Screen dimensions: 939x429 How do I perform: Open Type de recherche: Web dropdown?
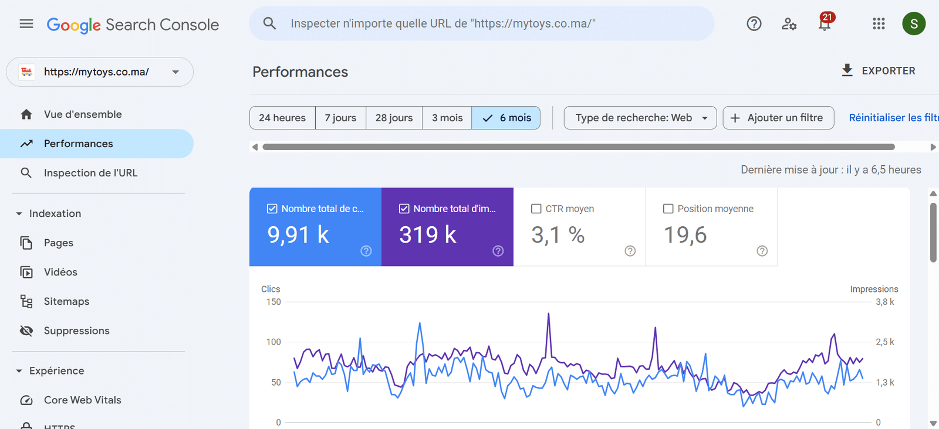coord(640,118)
